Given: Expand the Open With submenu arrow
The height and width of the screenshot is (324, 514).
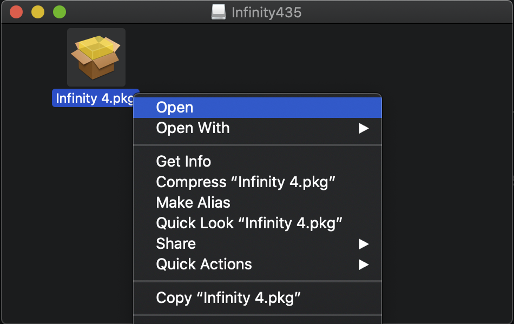Looking at the screenshot, I should 364,128.
